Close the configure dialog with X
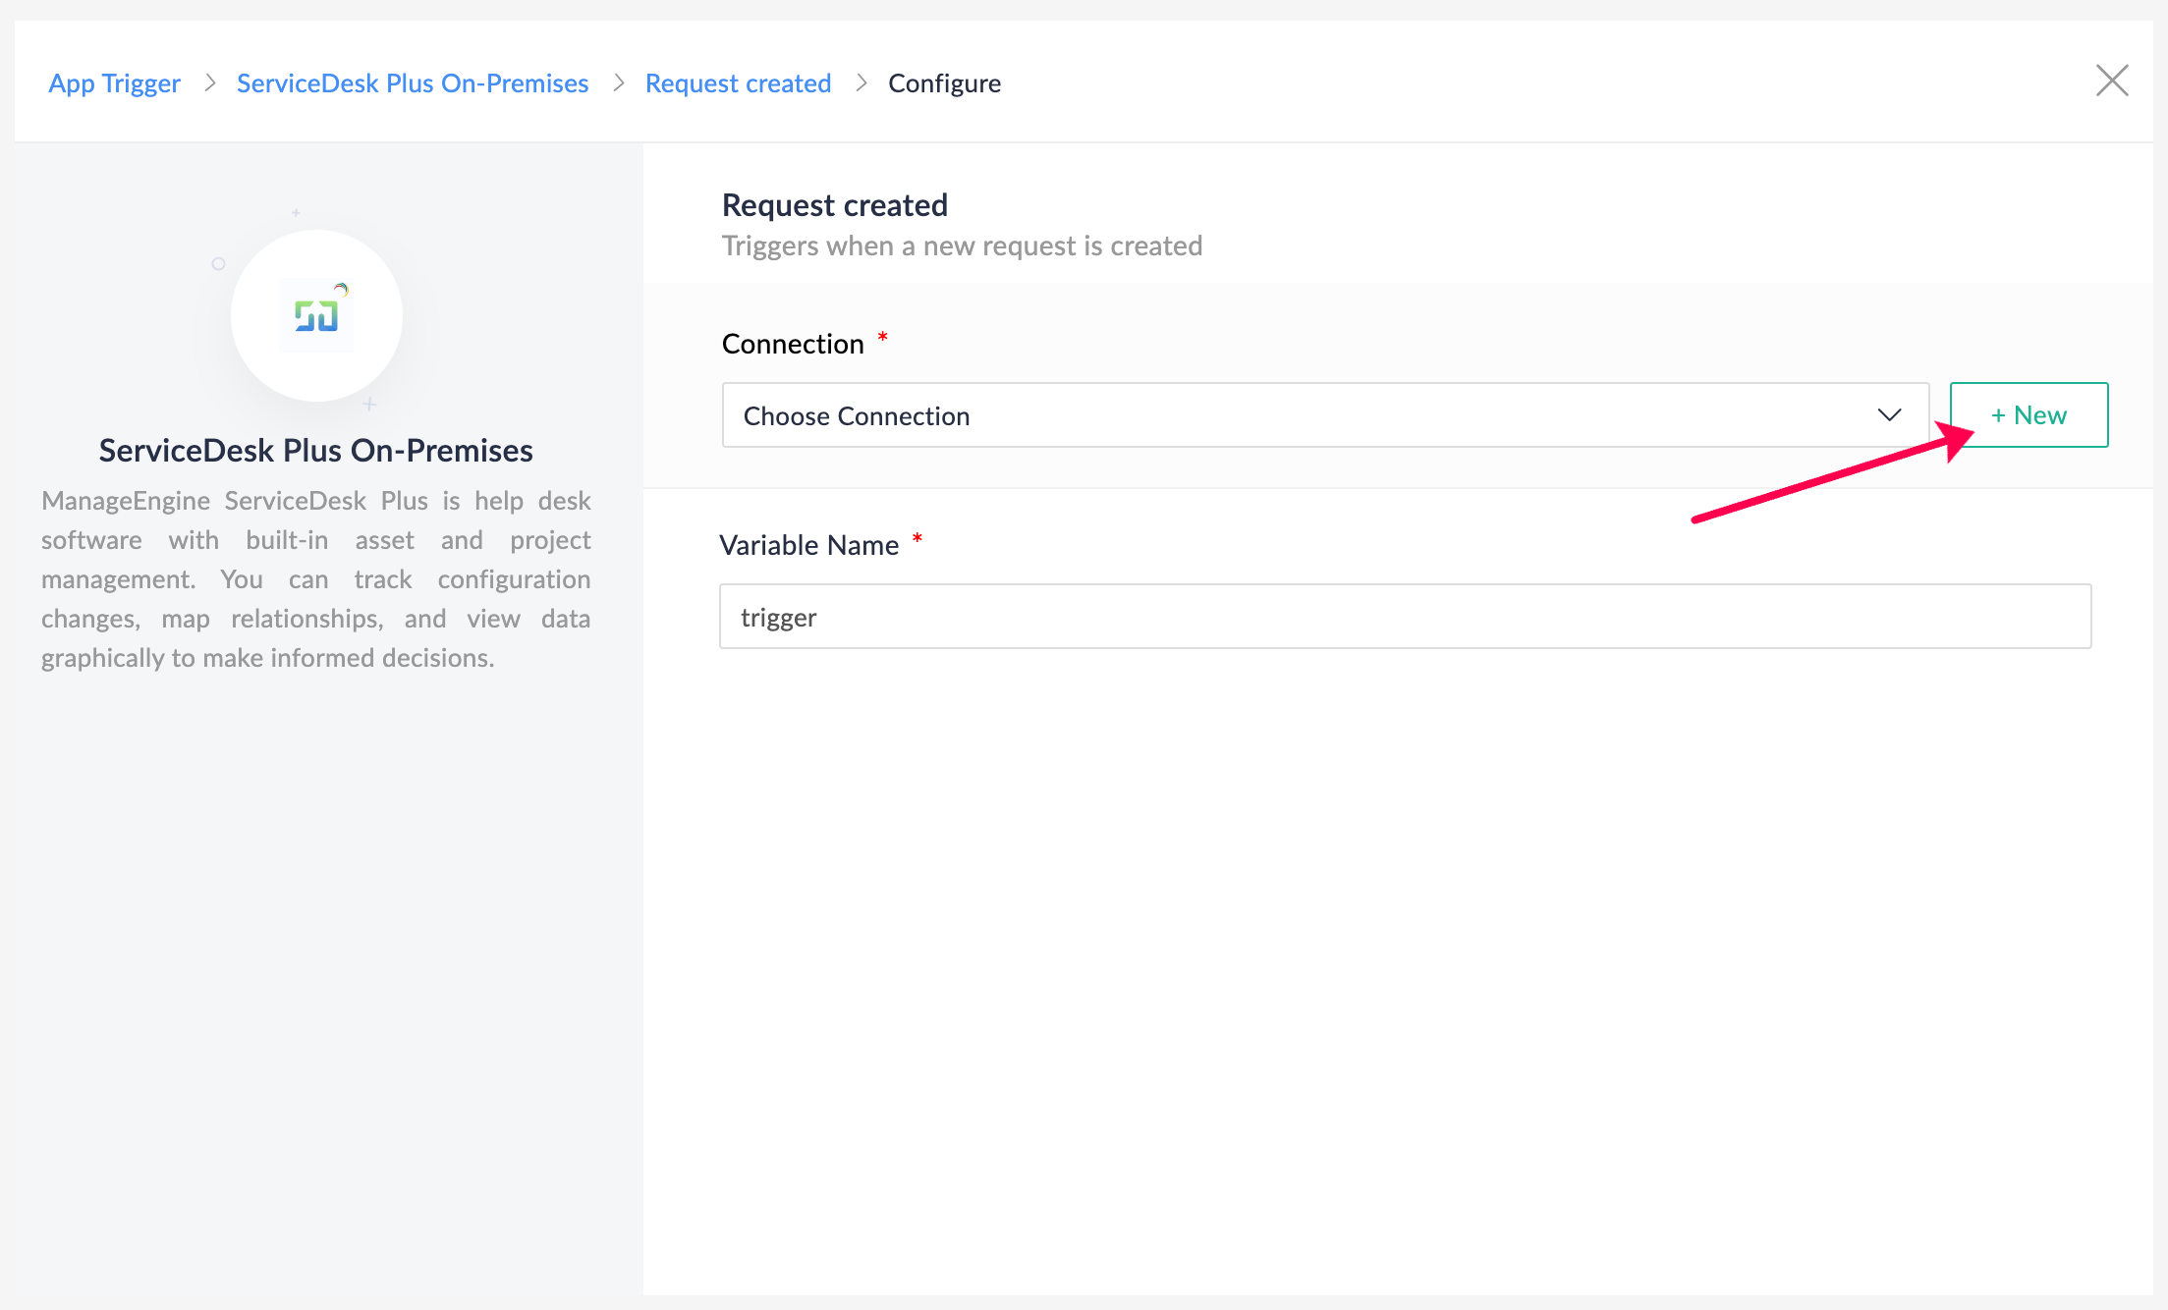2168x1310 pixels. [2111, 81]
